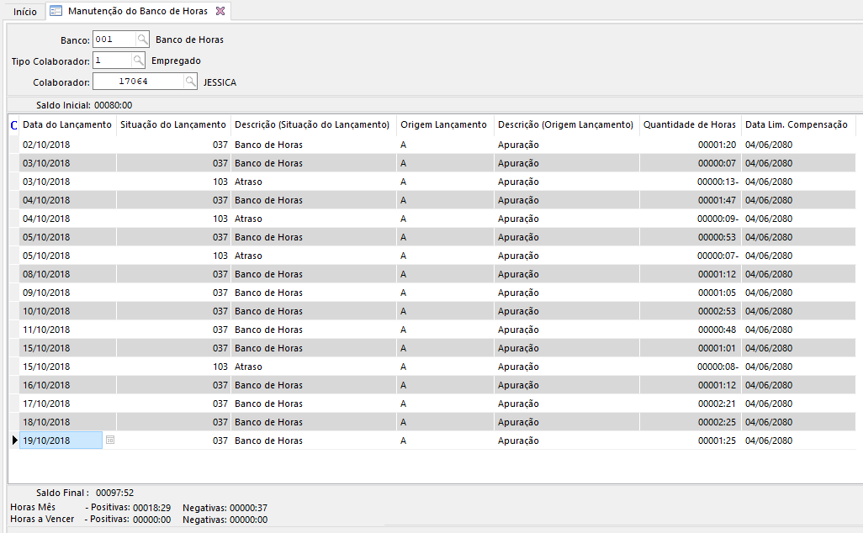Open lookup for Tipo Colaborador field
The width and height of the screenshot is (863, 533).
139,61
